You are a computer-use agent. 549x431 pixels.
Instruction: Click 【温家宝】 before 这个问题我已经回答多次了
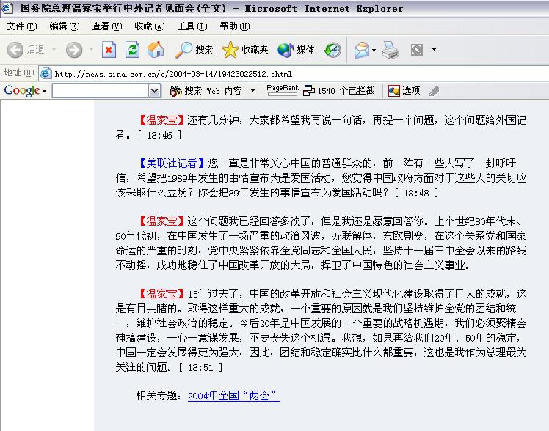(x=161, y=221)
